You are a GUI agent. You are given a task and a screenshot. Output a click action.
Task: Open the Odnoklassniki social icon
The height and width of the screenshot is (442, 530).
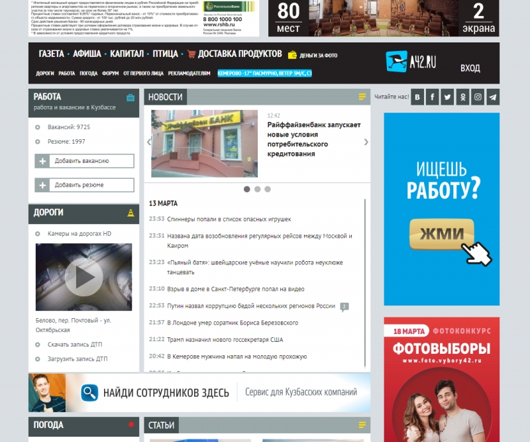pyautogui.click(x=462, y=97)
